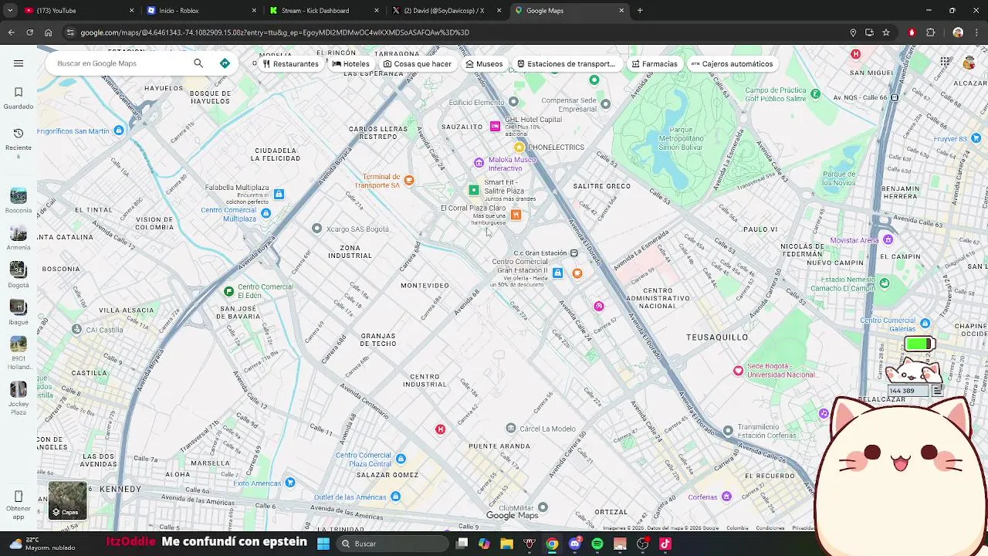Choose the Farmacias category chip
988x556 pixels.
[655, 64]
